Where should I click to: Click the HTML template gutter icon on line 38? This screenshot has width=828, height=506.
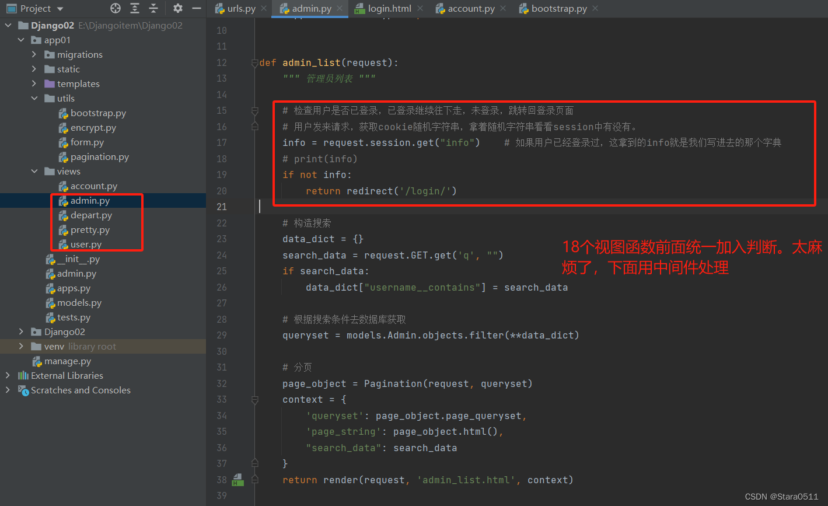coord(237,480)
